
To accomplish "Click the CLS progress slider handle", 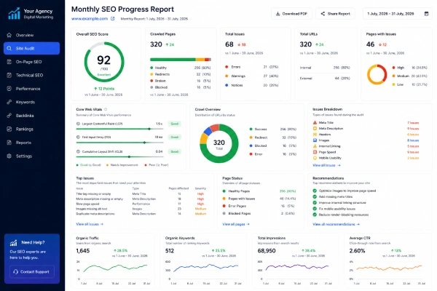I will [x=129, y=157].
